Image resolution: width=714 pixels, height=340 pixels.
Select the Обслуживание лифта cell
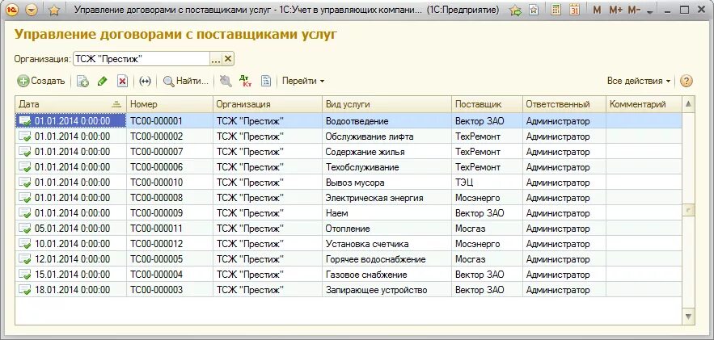point(387,136)
